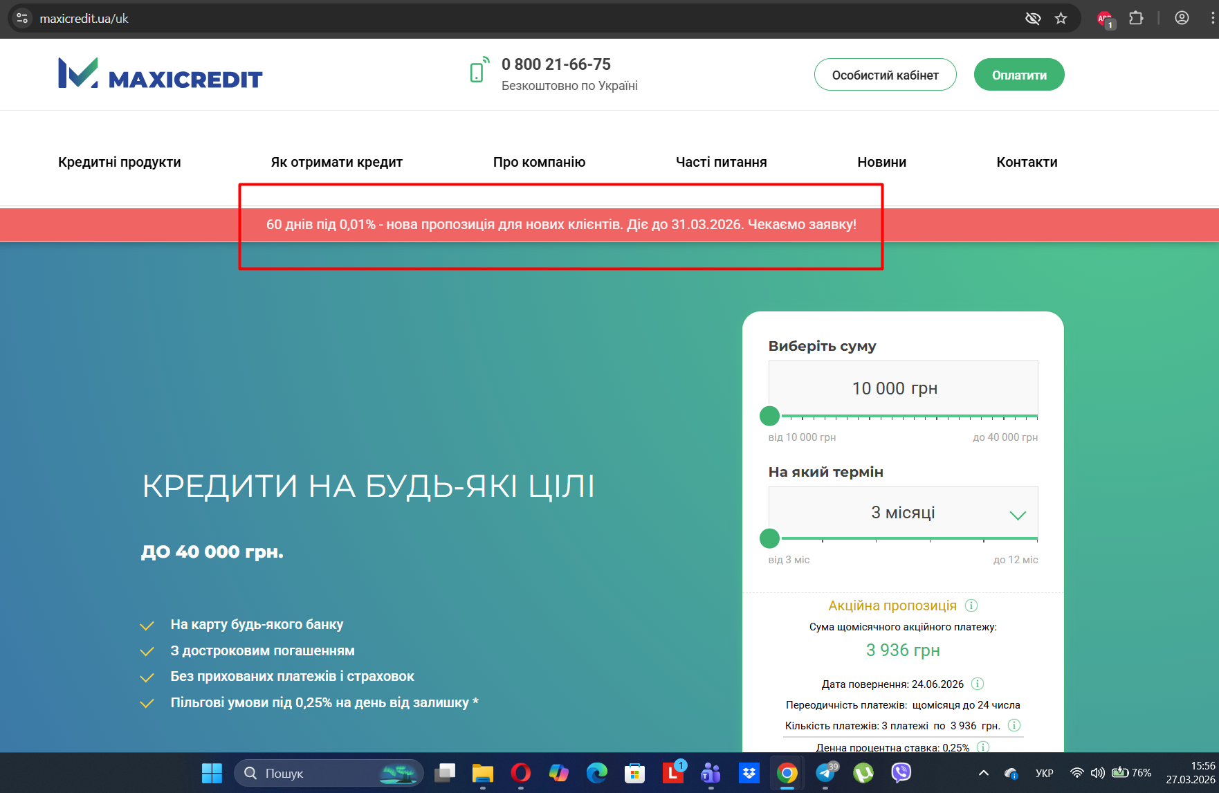Open Microsoft Teams from the taskbar
This screenshot has height=793, width=1219.
coord(711,773)
